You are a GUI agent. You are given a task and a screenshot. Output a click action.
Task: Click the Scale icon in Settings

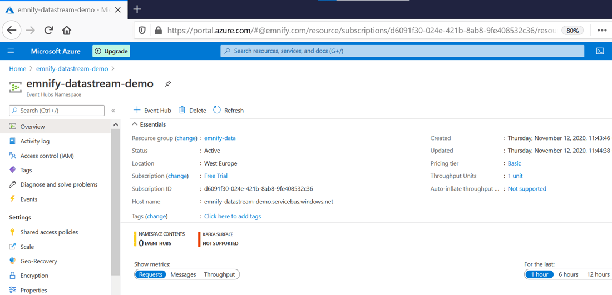[12, 247]
